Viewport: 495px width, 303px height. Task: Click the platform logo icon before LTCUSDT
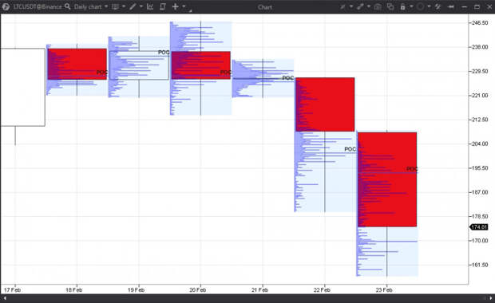tap(6, 6)
